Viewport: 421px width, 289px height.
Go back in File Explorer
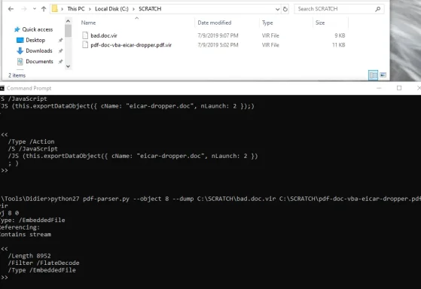[11, 9]
